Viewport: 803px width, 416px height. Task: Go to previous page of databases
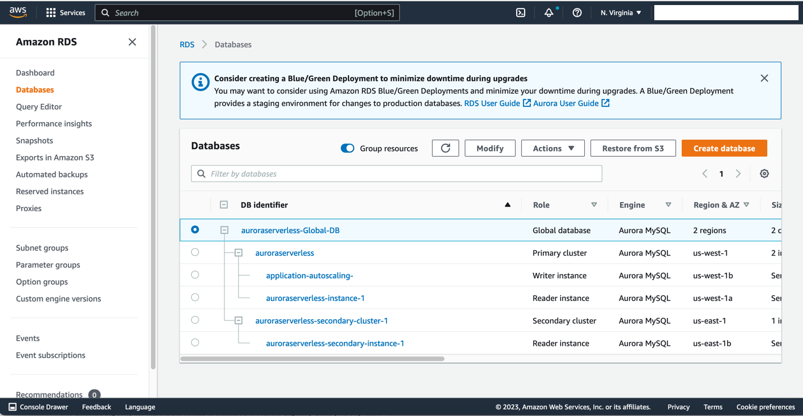point(705,173)
